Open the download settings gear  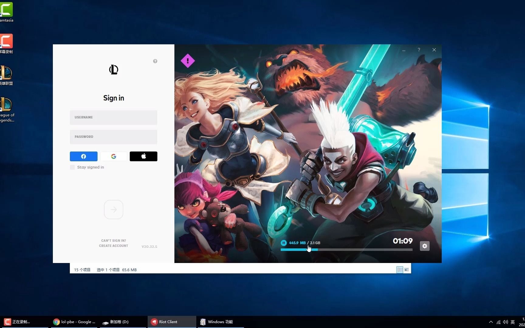click(425, 246)
